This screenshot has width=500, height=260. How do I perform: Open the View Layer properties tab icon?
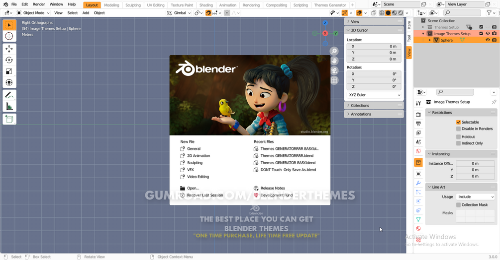[x=418, y=133]
